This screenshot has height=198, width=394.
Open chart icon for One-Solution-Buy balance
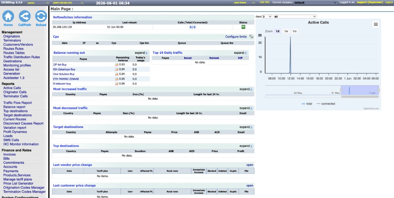(117, 74)
